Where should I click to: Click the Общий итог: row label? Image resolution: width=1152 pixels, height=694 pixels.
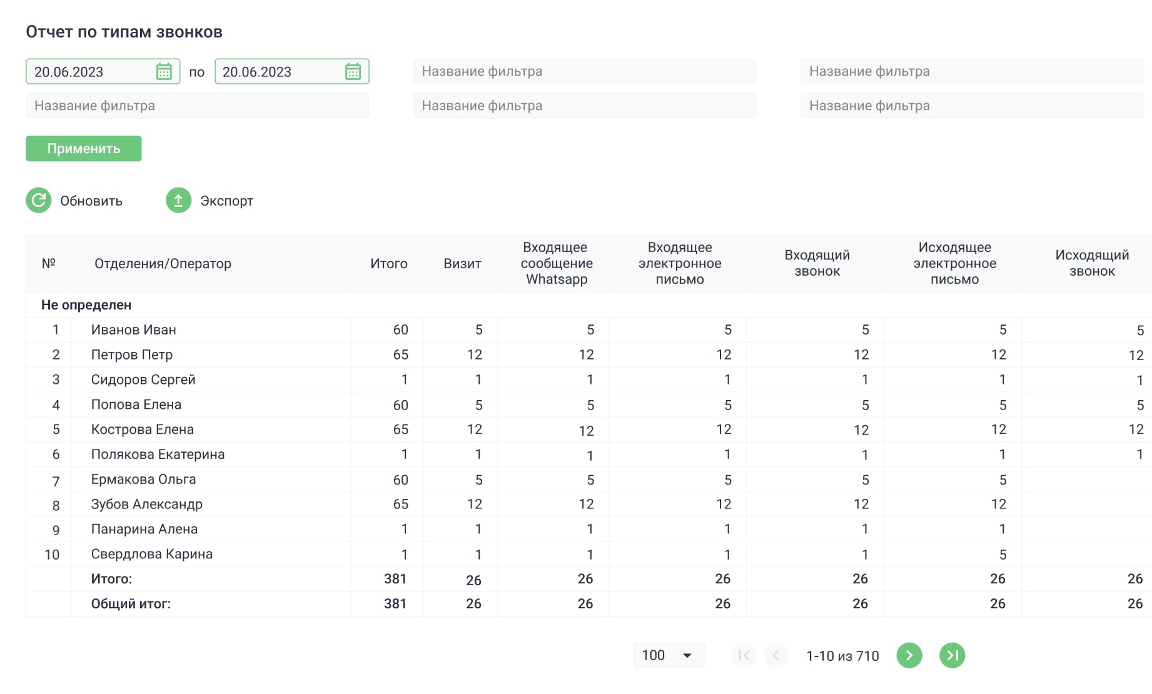(x=131, y=604)
